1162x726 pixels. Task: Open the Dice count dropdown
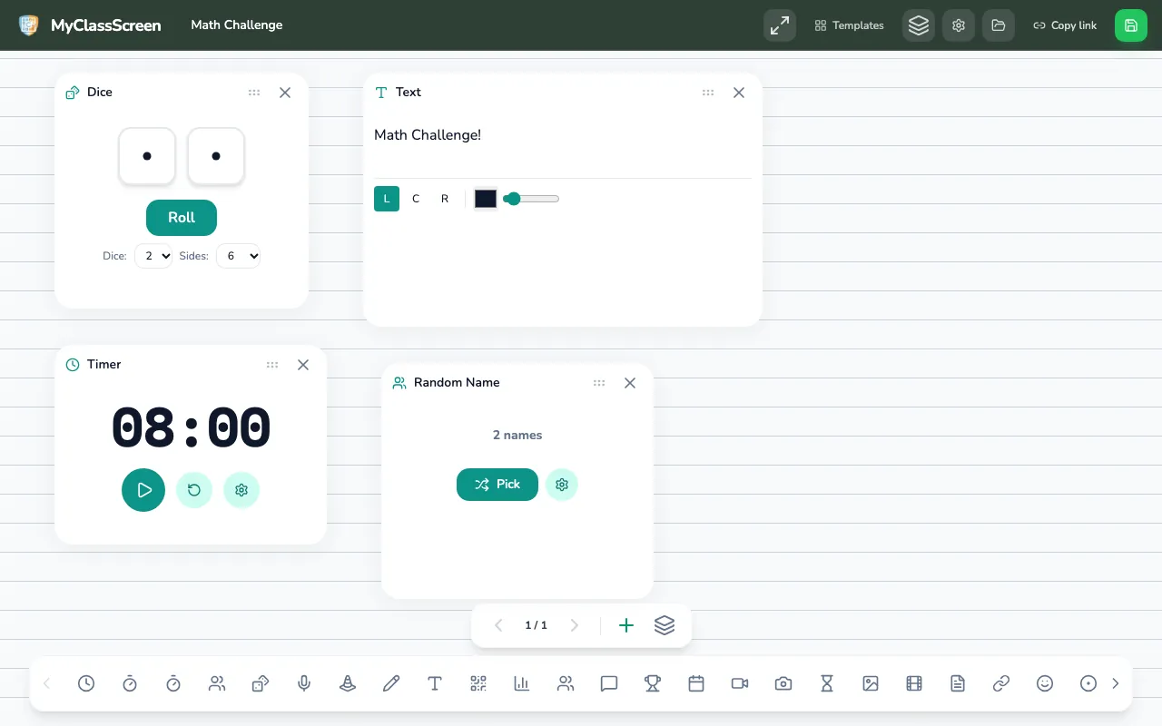(x=153, y=256)
